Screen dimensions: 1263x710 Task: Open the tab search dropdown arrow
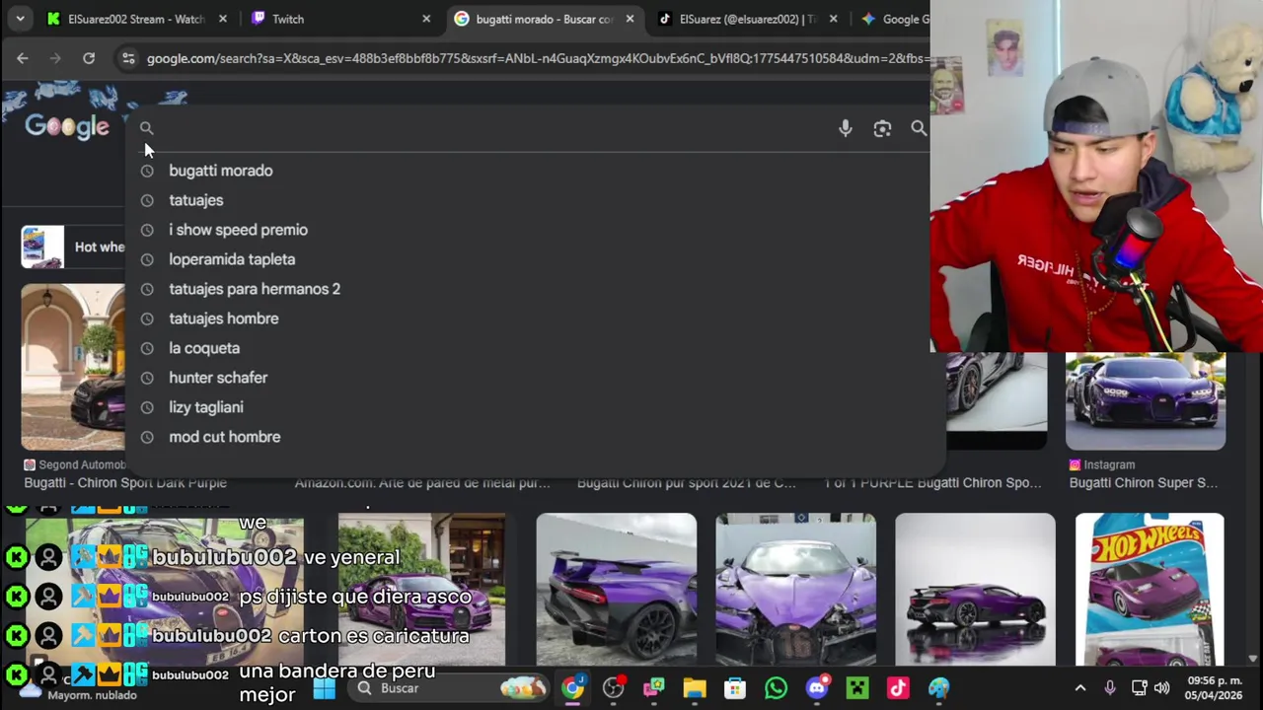(x=20, y=19)
